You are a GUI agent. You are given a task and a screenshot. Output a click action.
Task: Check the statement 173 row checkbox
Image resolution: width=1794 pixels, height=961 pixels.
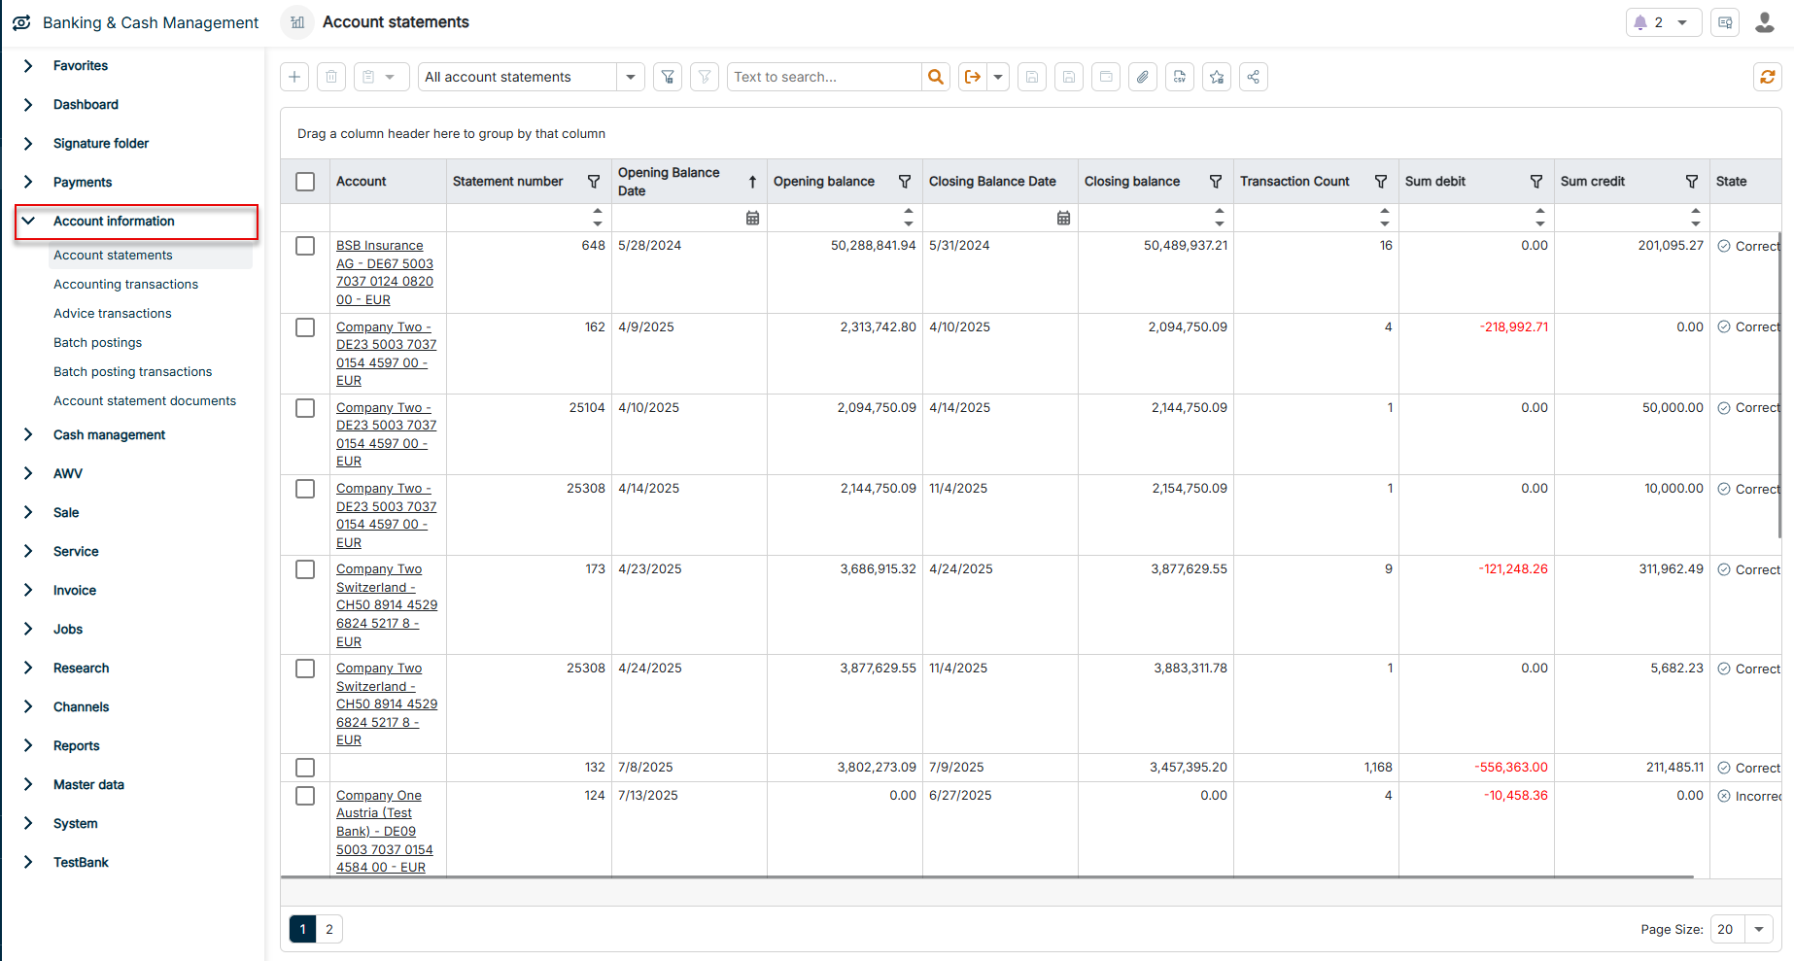(x=305, y=569)
